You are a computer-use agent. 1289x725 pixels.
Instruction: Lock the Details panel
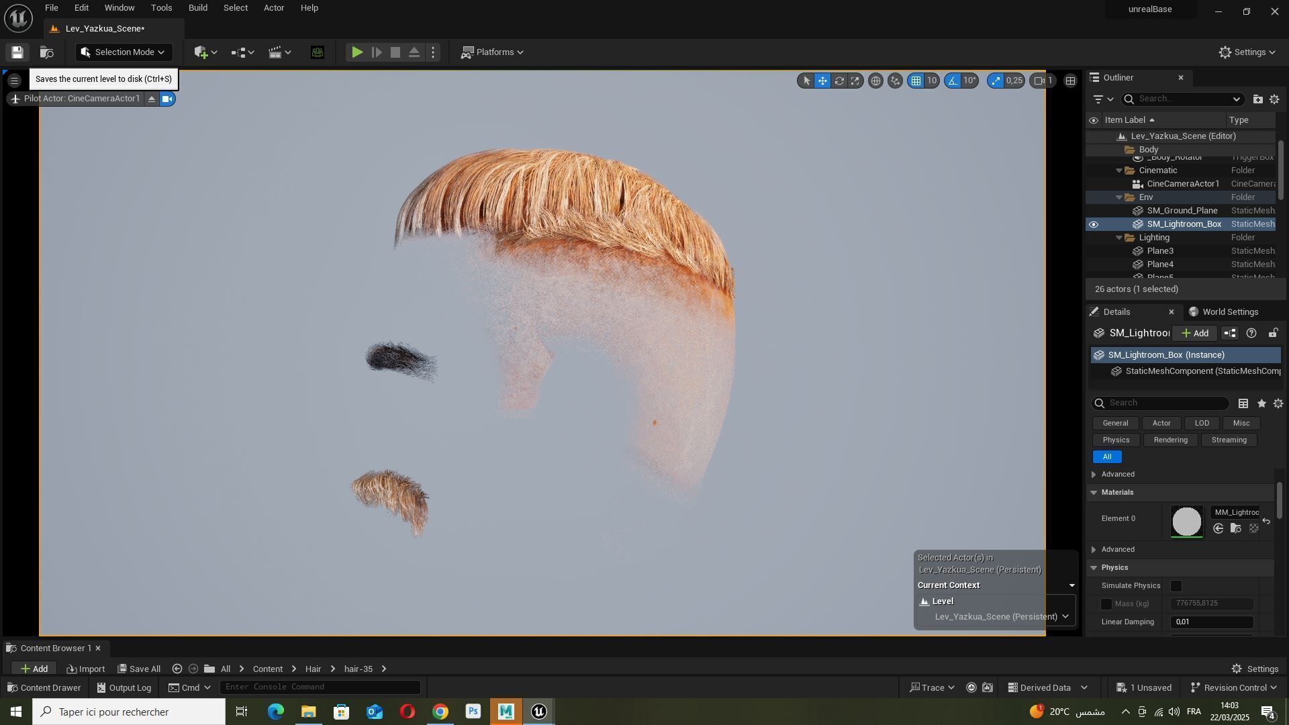coord(1273,334)
